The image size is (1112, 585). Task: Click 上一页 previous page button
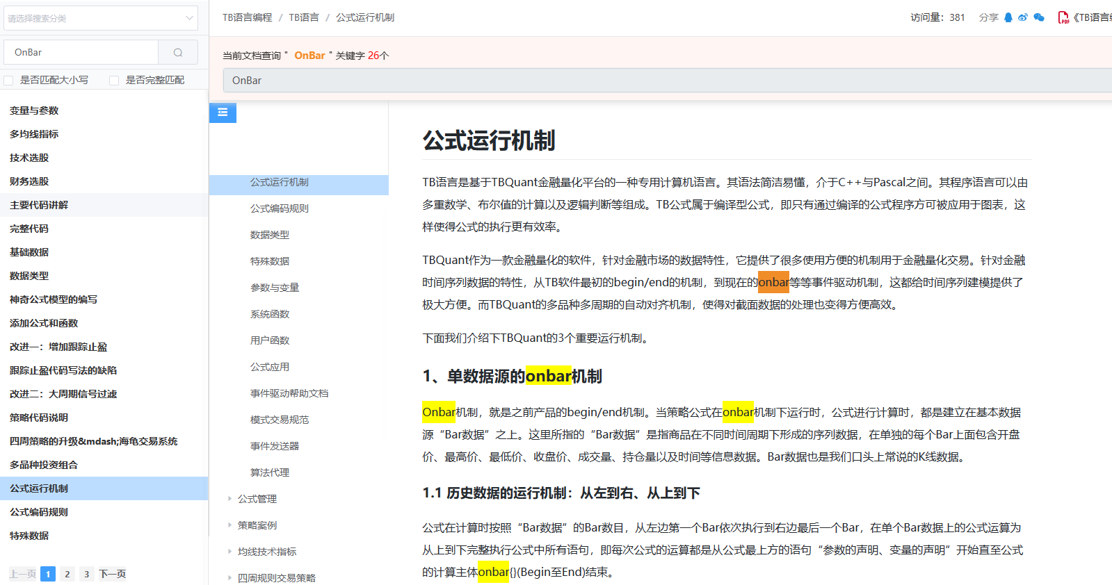point(22,574)
